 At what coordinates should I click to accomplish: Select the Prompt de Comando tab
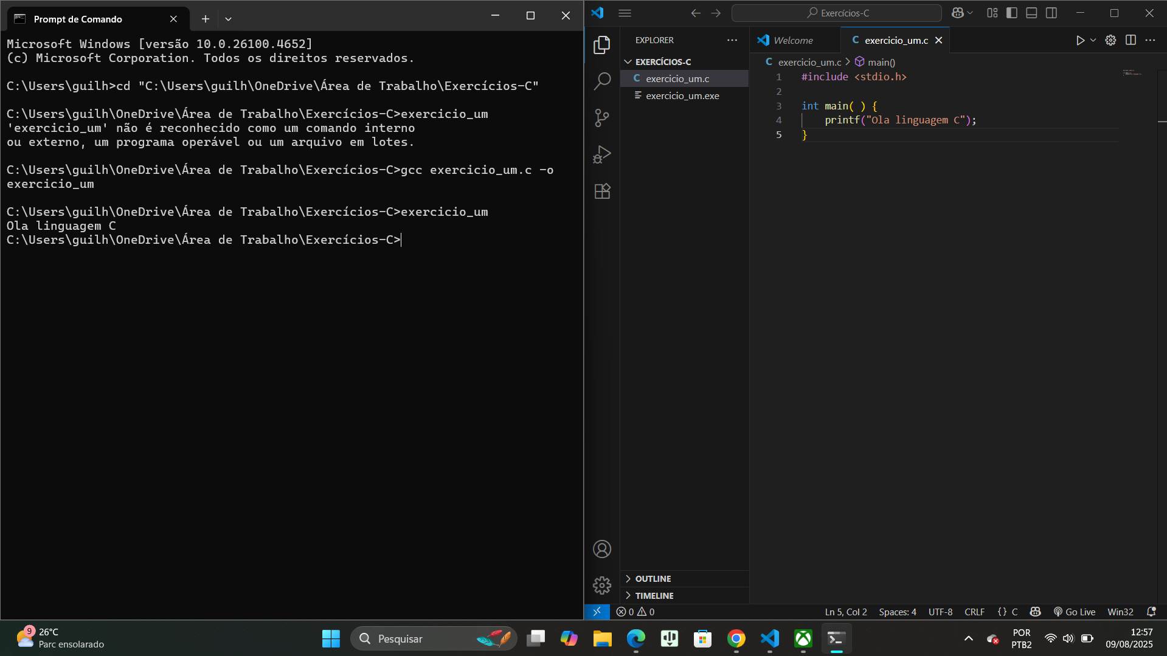tap(97, 19)
